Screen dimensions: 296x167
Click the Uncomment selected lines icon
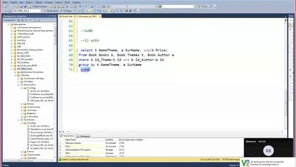coord(121,11)
